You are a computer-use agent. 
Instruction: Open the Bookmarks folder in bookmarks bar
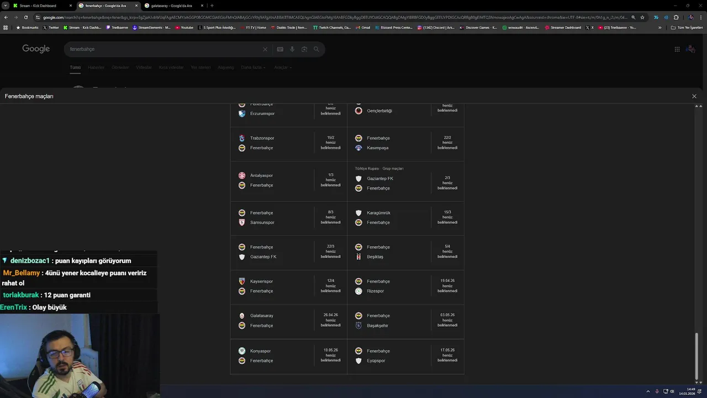(x=27, y=27)
